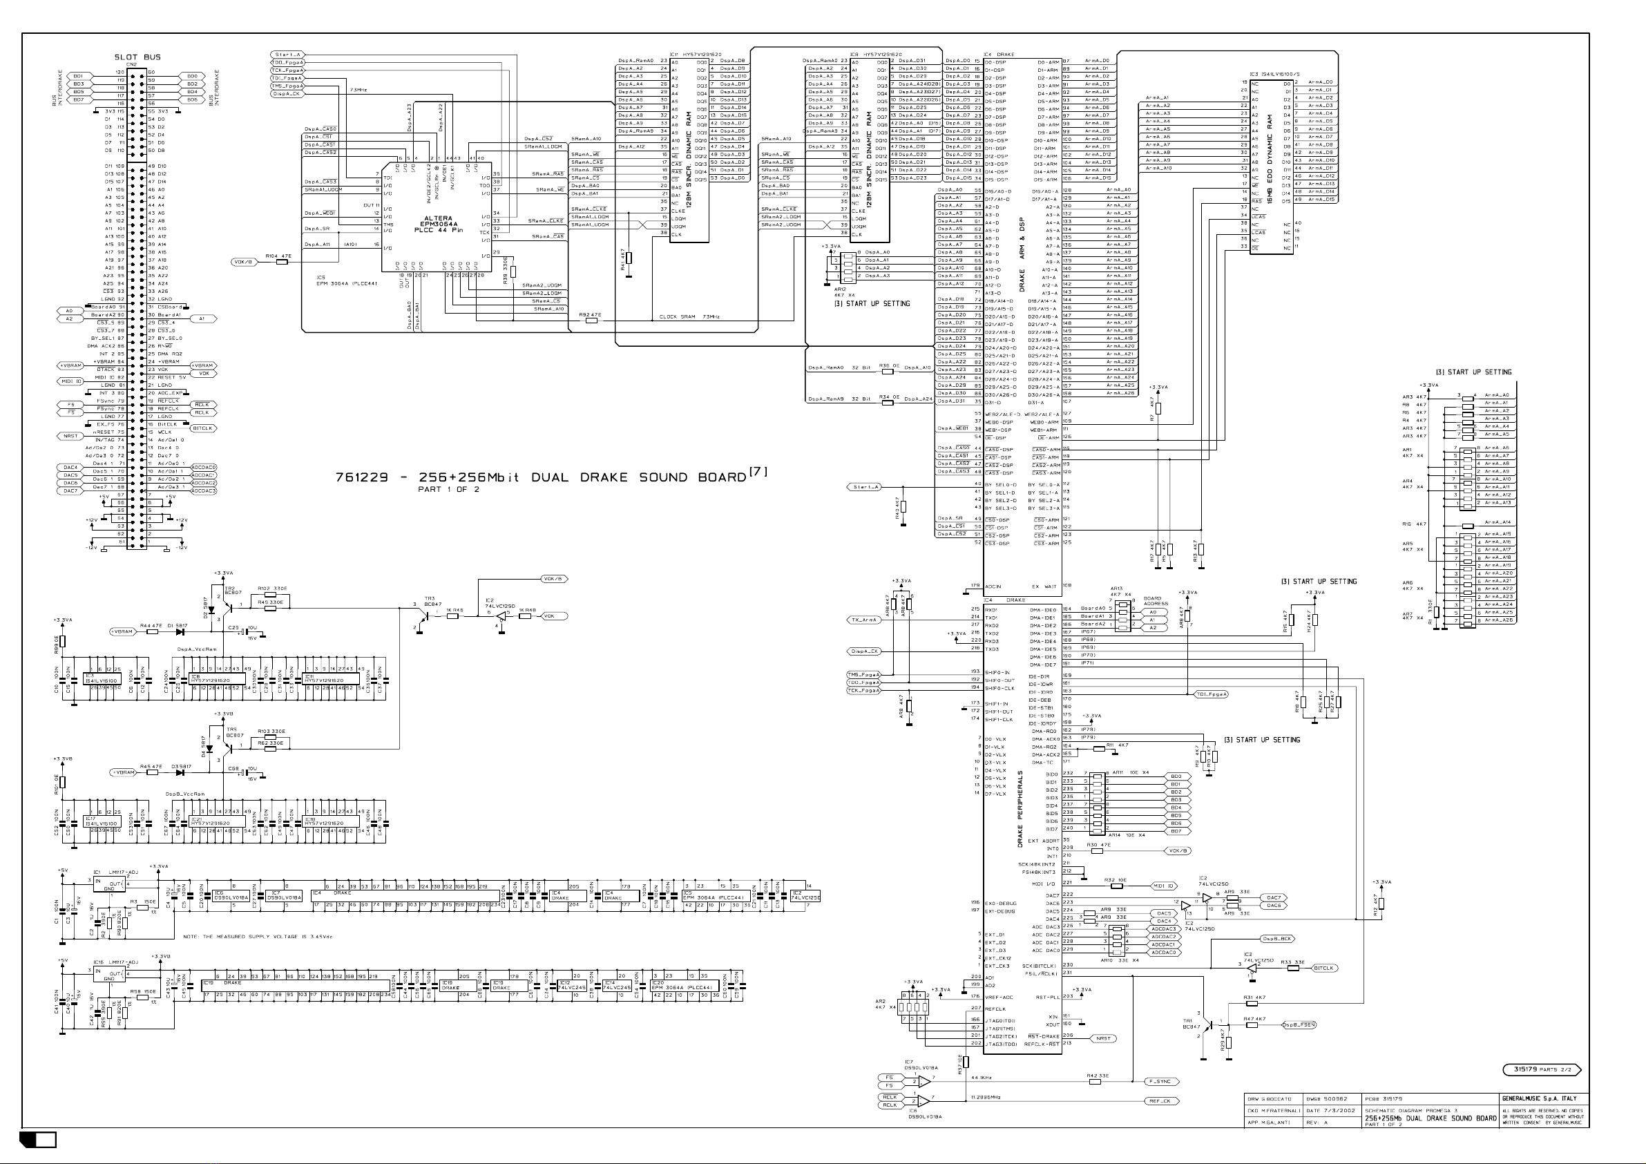The width and height of the screenshot is (1646, 1164).
Task: Select the "CKD M.FRATERNALI" title block cell
Action: pyautogui.click(x=1272, y=1111)
